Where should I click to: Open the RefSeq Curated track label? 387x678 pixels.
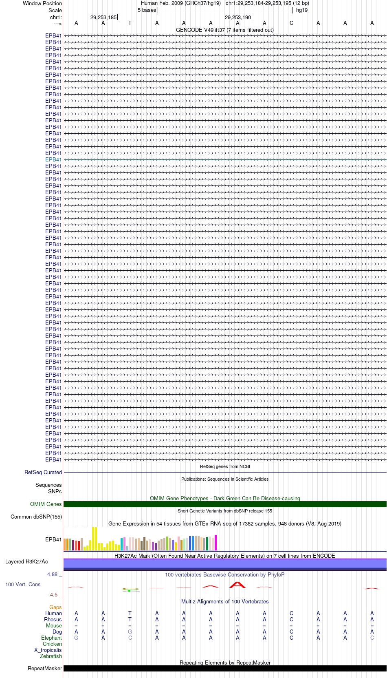tap(43, 472)
